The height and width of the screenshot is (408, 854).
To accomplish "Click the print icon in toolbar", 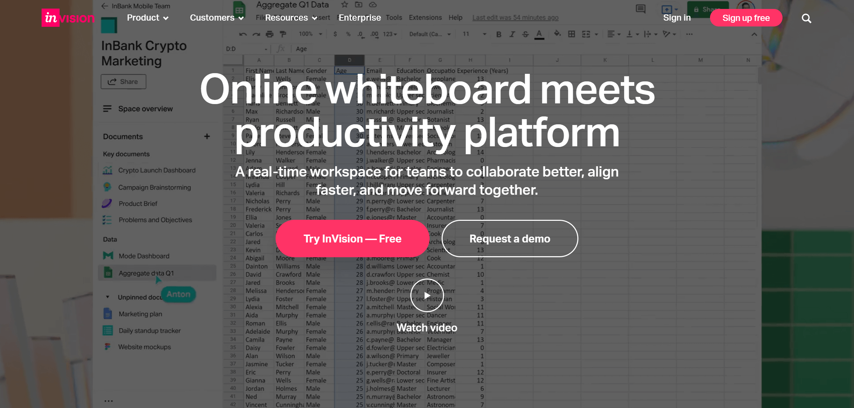I will click(270, 34).
